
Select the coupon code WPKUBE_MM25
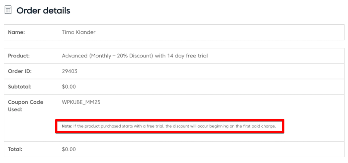pyautogui.click(x=81, y=103)
